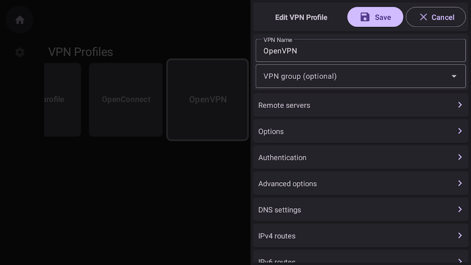Click the VPN Name input field
Screen dimensions: 471x265
[x=360, y=51]
